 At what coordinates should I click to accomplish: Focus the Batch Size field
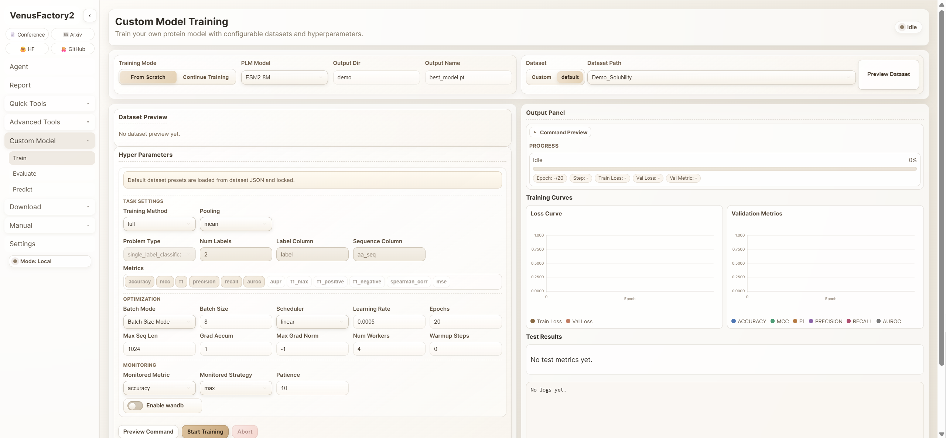(x=236, y=322)
